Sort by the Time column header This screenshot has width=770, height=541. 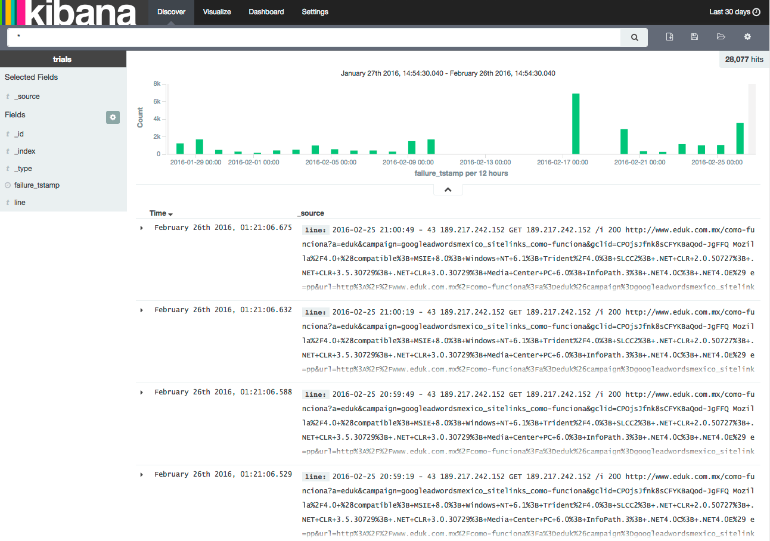point(161,213)
